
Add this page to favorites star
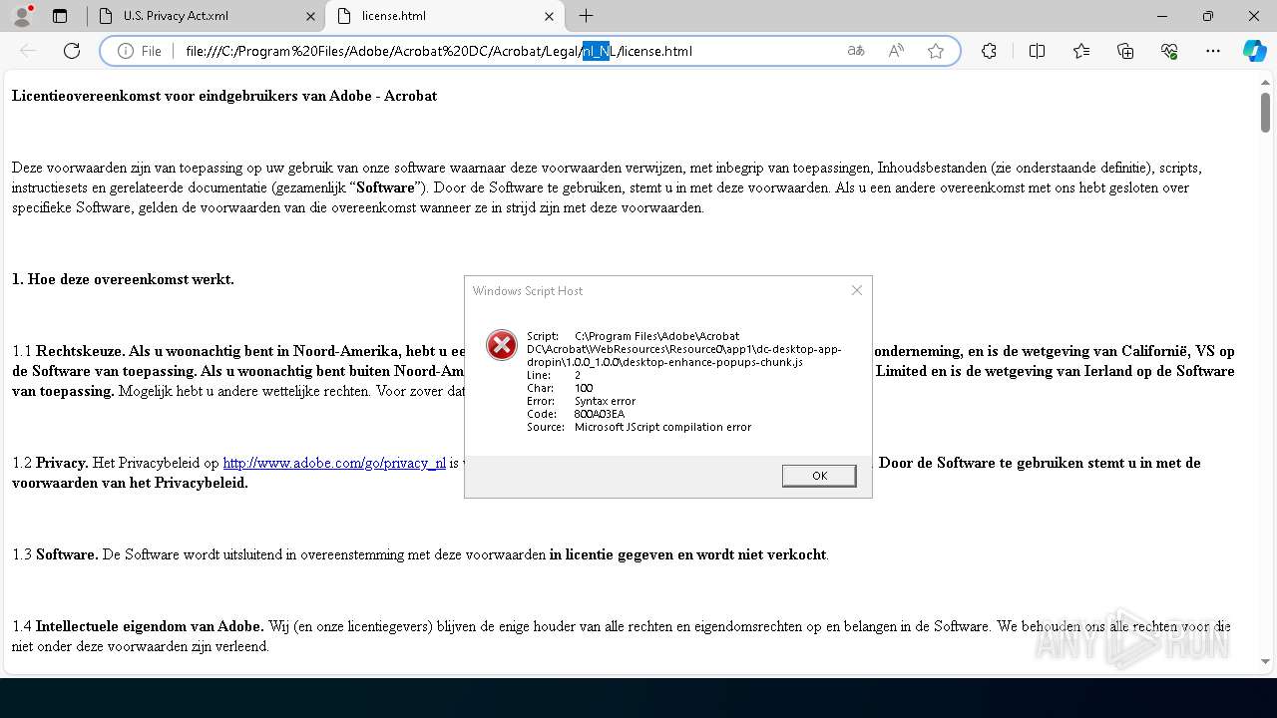936,51
